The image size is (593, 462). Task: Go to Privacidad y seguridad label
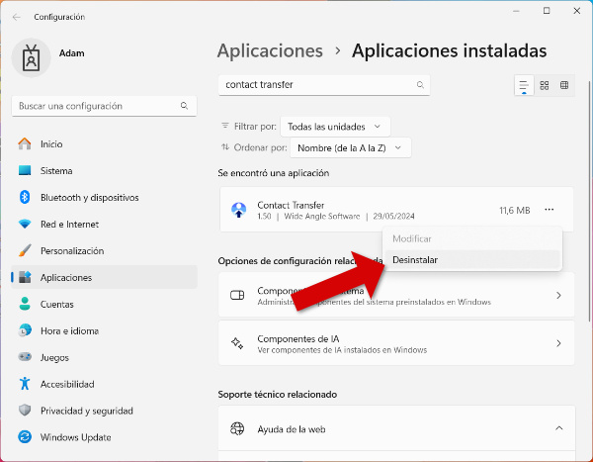click(87, 411)
